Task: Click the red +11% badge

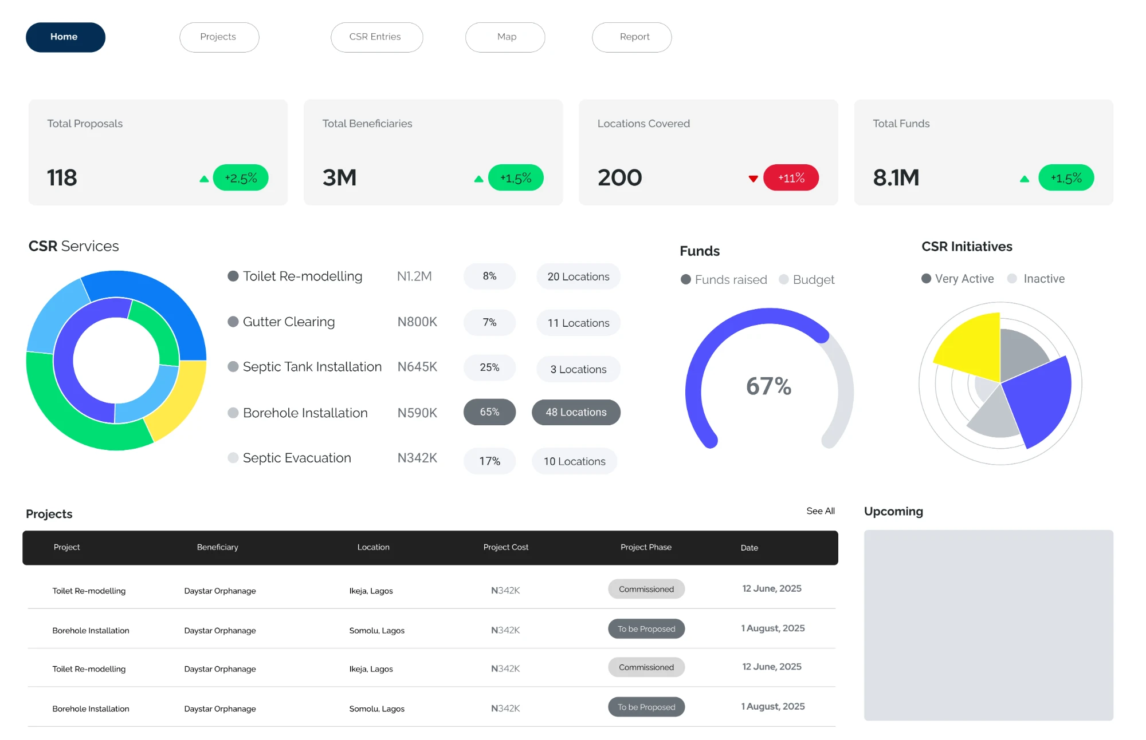Action: point(791,178)
